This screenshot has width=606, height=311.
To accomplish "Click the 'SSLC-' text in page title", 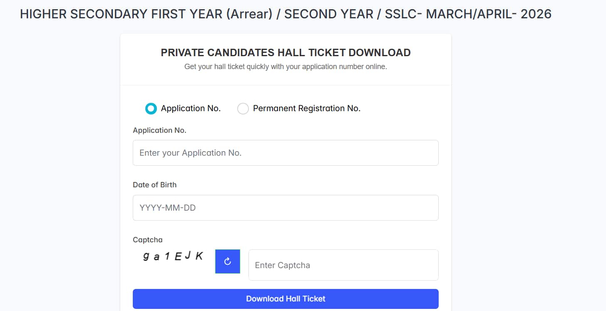I will point(403,14).
